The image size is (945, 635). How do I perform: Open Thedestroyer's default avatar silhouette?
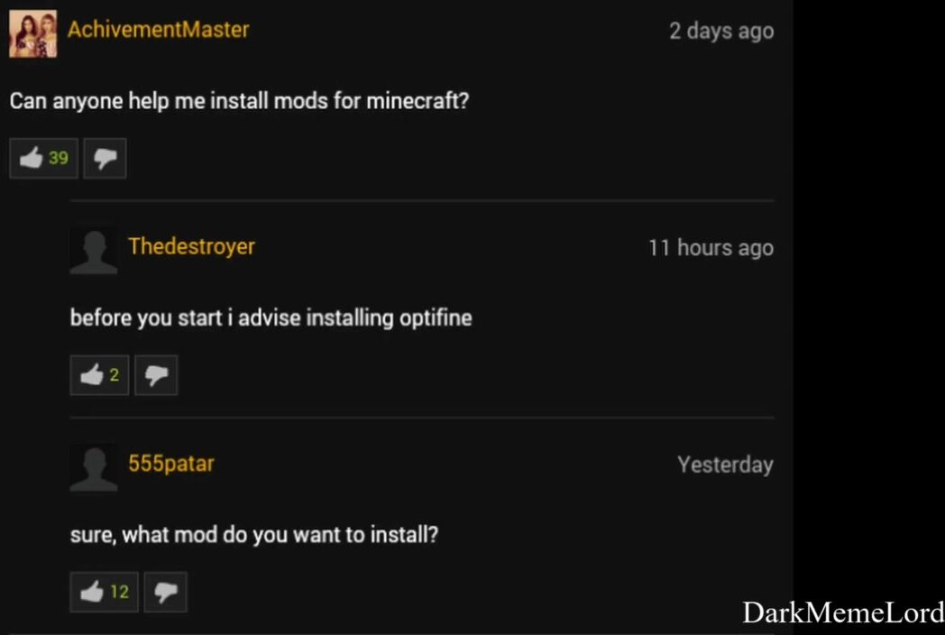[x=94, y=251]
